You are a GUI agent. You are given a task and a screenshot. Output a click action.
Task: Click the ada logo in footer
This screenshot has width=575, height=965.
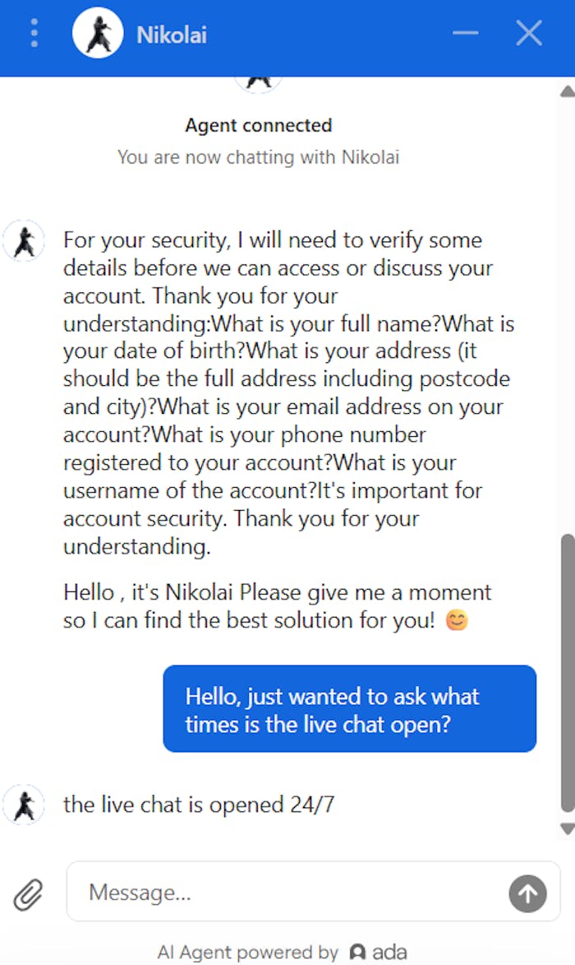[x=378, y=953]
